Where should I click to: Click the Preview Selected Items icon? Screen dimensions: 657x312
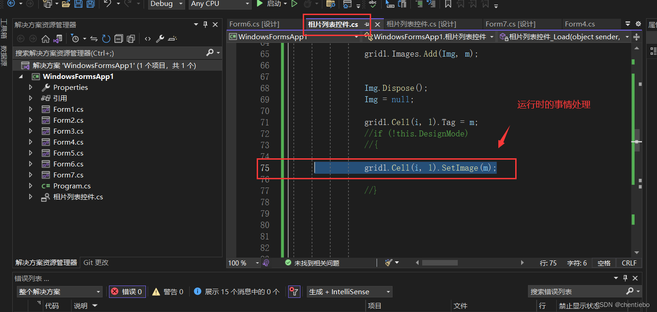pyautogui.click(x=172, y=39)
